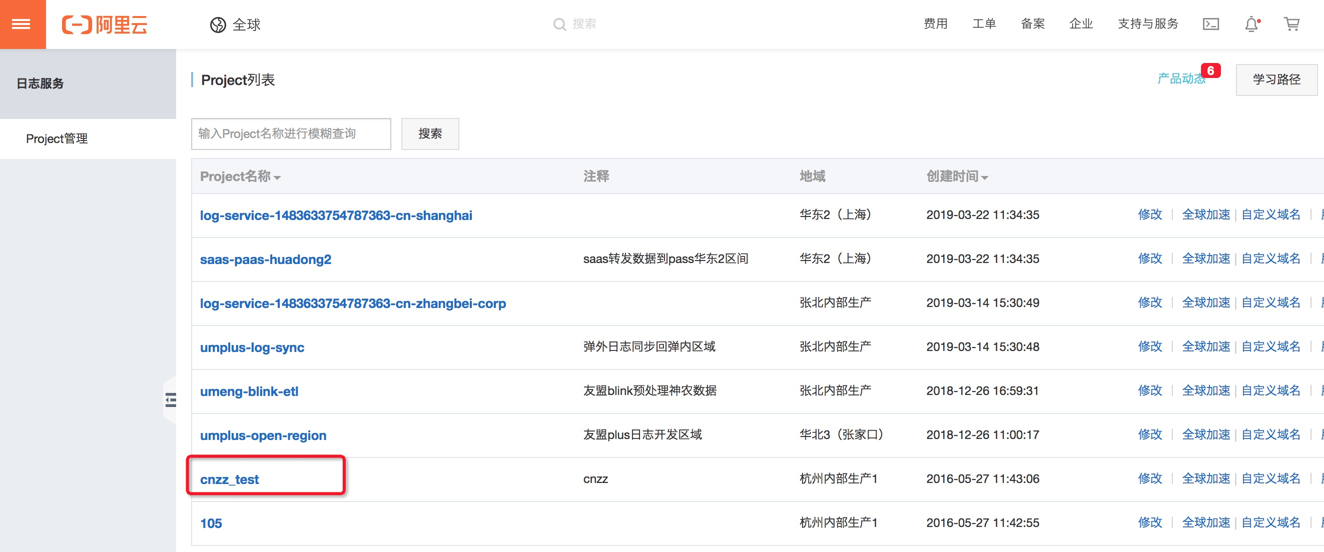This screenshot has width=1324, height=552.
Task: Click the top search magnifier icon
Action: [x=559, y=24]
